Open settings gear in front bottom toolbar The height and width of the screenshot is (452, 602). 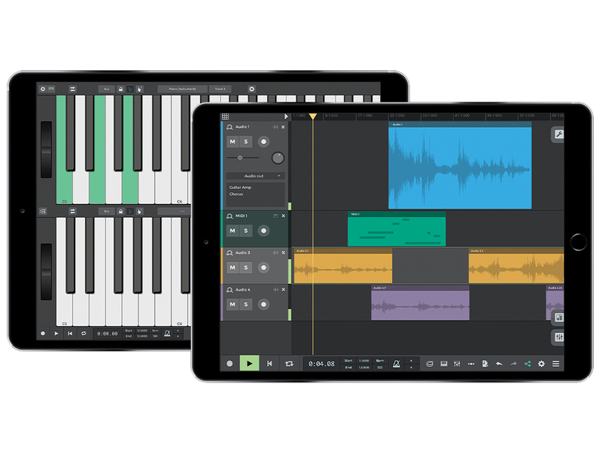pos(541,364)
